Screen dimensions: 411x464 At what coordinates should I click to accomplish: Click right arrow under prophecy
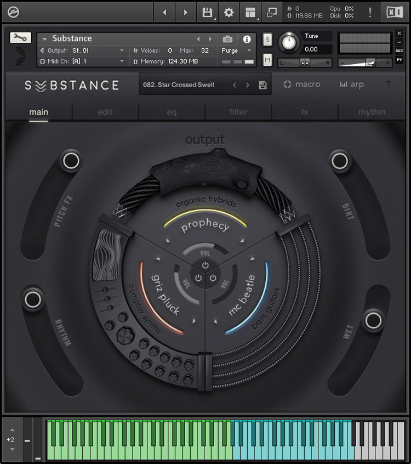pyautogui.click(x=242, y=241)
